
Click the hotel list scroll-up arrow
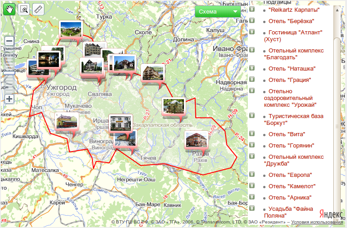coord(337,10)
